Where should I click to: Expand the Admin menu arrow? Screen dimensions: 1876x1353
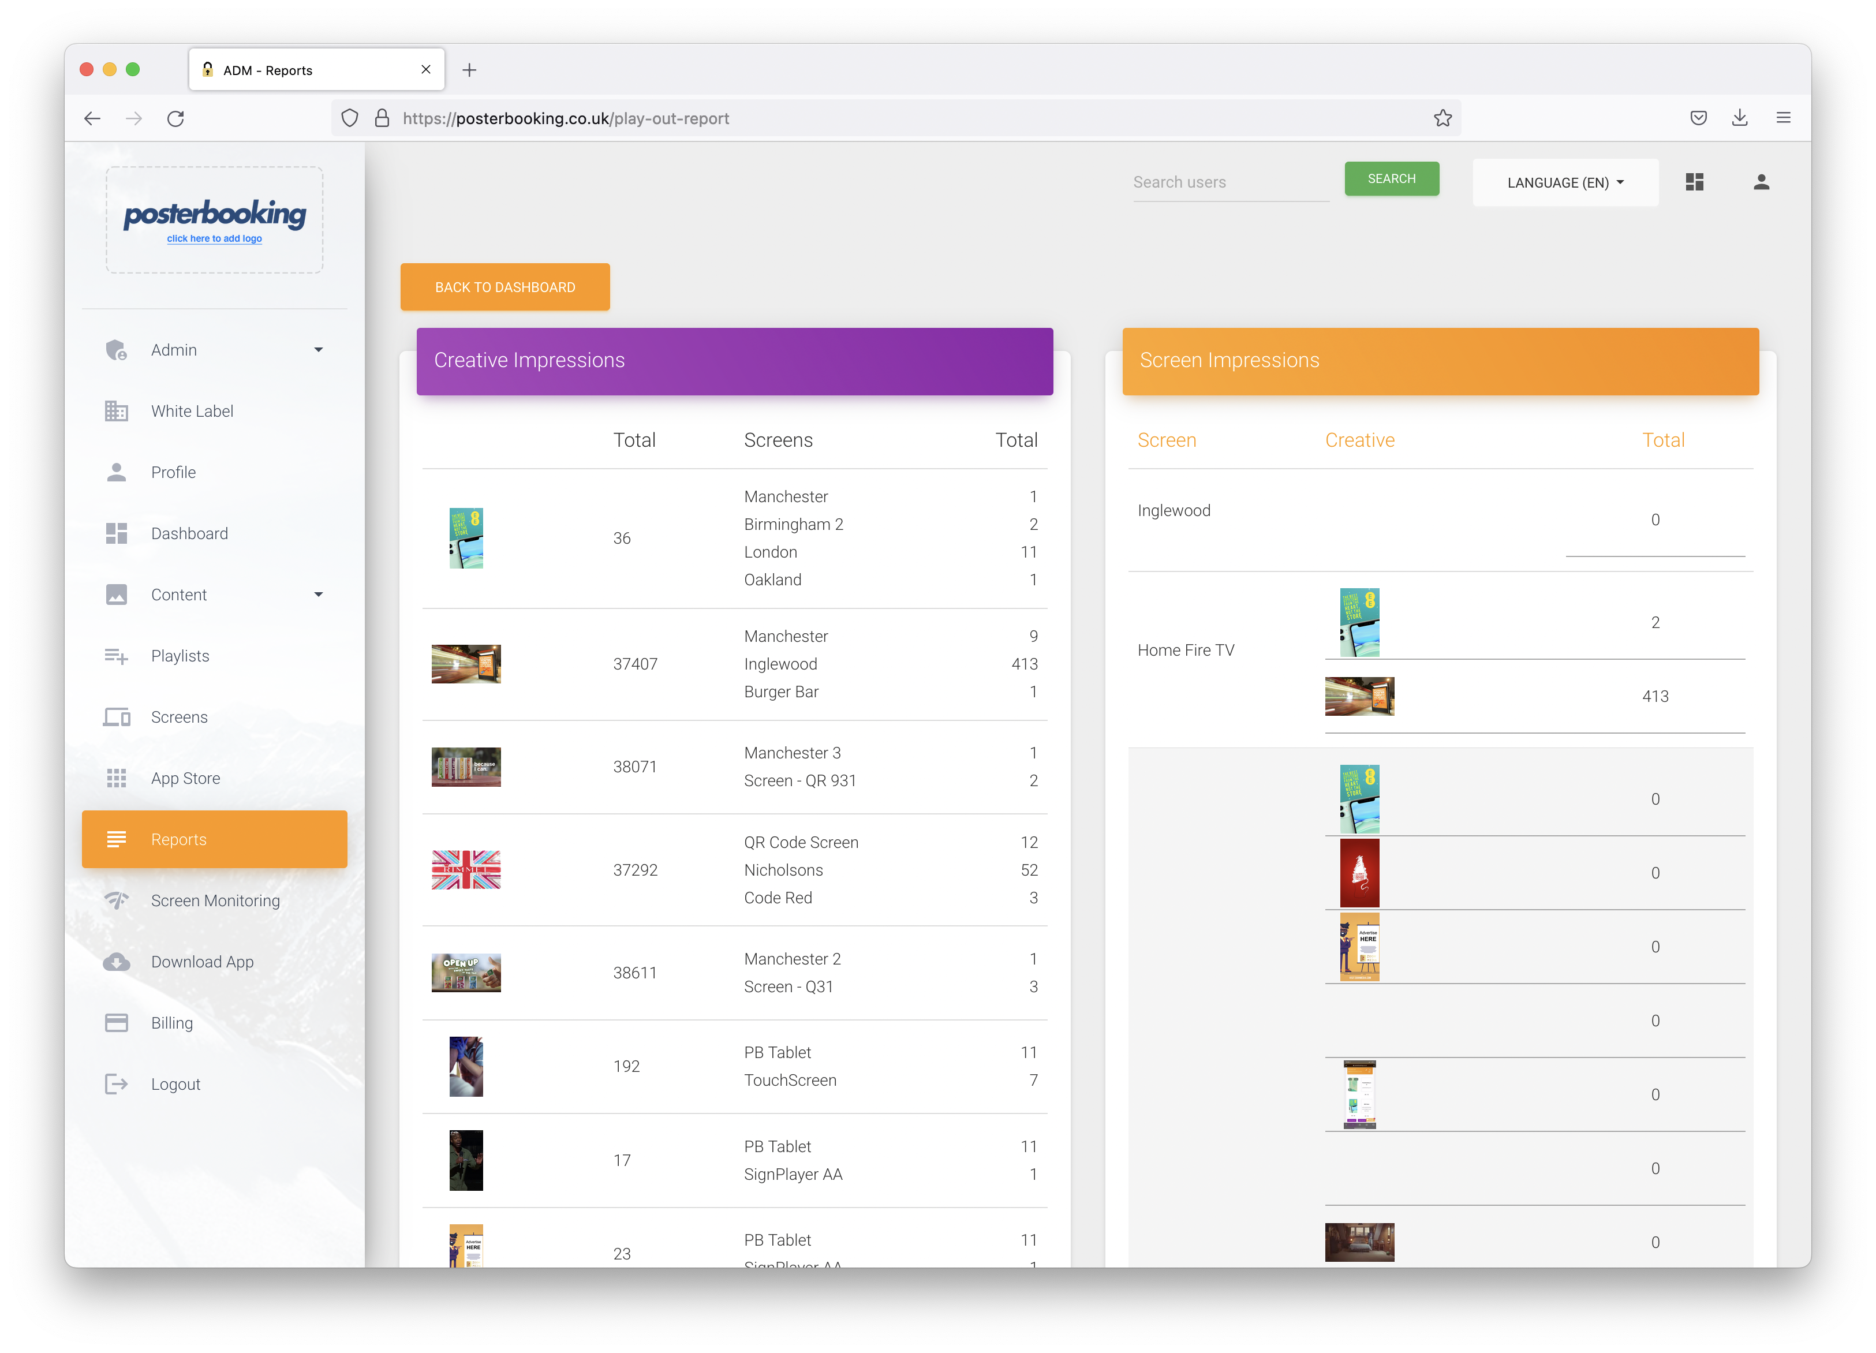click(319, 350)
